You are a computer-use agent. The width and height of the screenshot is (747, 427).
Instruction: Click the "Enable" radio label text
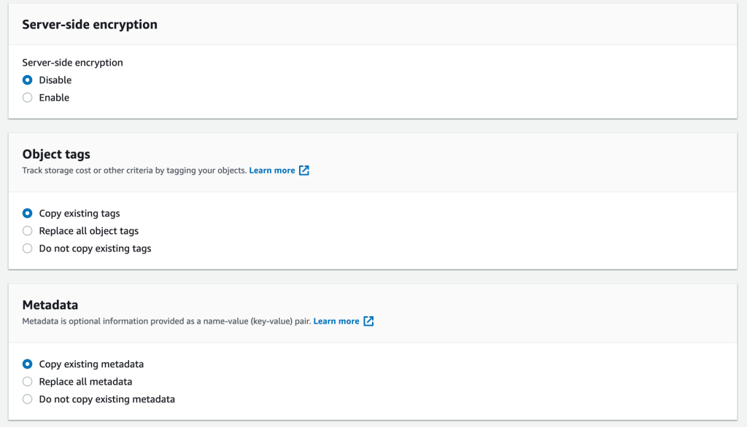(53, 98)
